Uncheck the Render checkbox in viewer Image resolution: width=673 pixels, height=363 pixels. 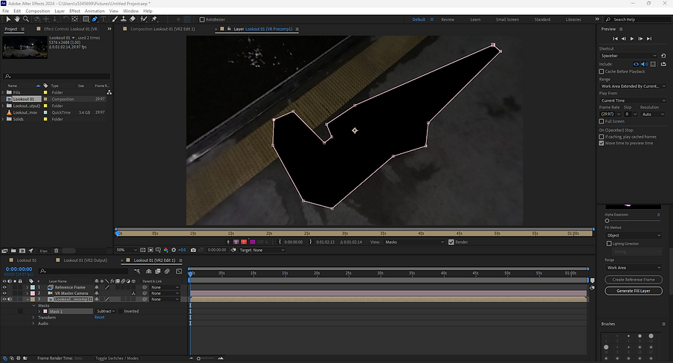(451, 242)
